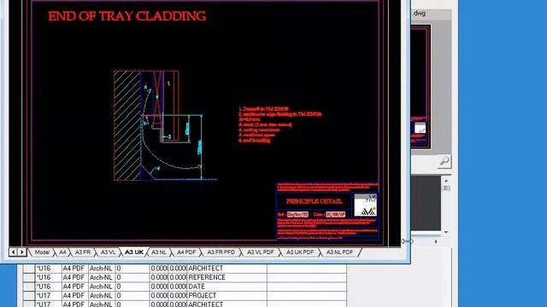Switch to the A3 UK PDF layout tab

(300, 252)
